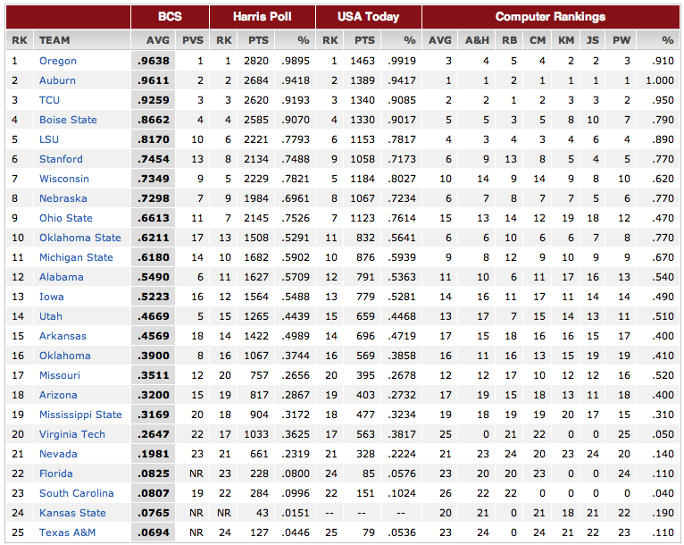
Task: Click the Arkansas team link
Action: (63, 336)
